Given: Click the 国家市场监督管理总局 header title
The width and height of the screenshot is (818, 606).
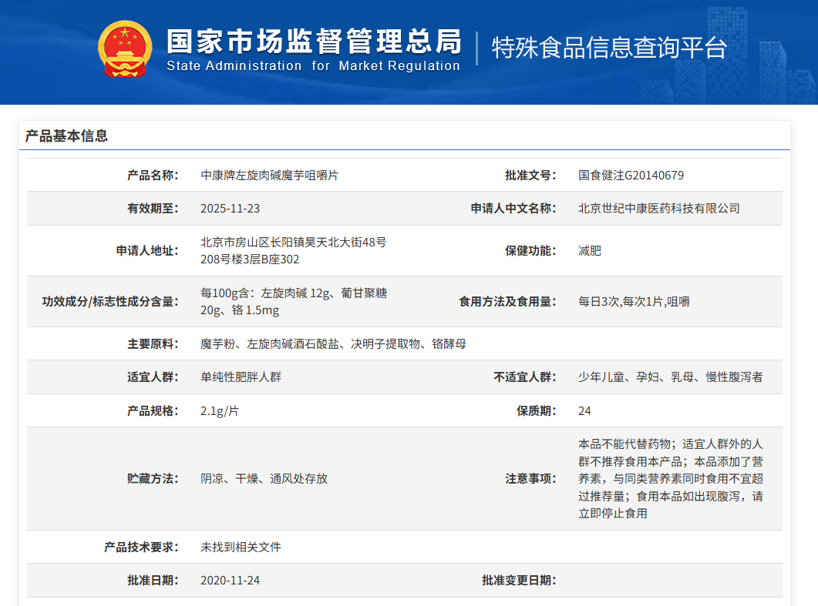Looking at the screenshot, I should 314,40.
